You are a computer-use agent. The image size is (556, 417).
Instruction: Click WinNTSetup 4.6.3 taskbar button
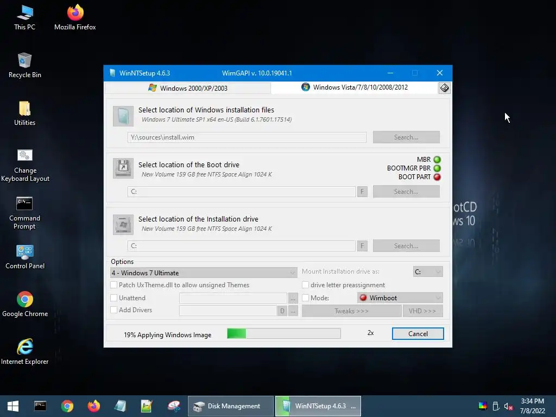point(318,406)
